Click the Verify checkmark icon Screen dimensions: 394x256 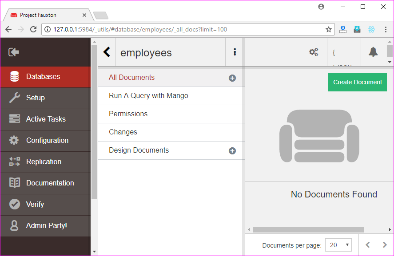(15, 204)
